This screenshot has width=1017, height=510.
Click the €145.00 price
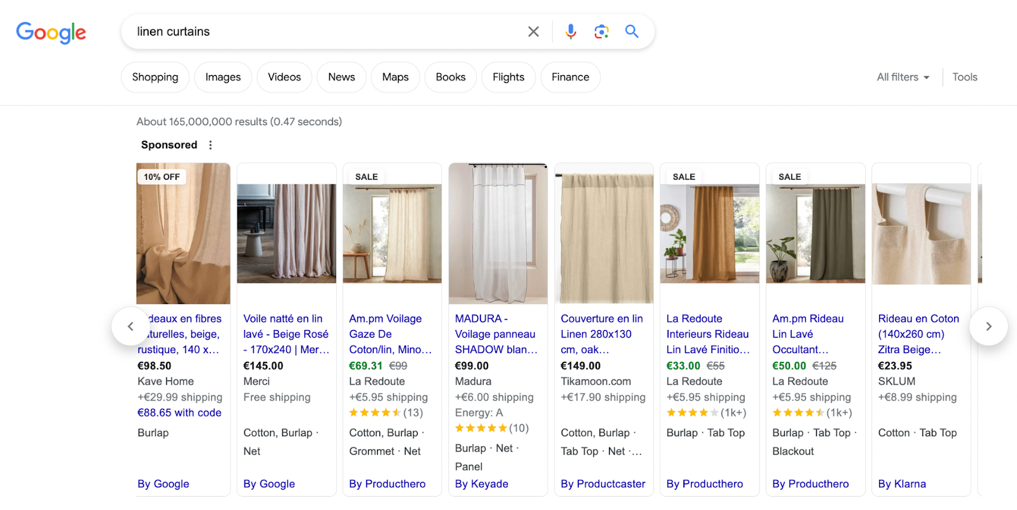pos(263,366)
